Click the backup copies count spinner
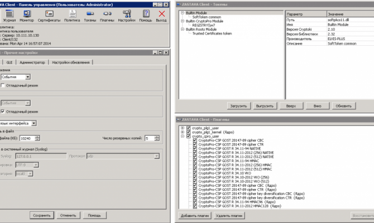This screenshot has height=223, width=374. pos(157,138)
